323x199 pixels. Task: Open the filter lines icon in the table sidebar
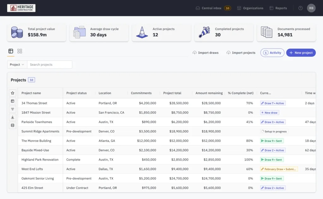point(13,109)
